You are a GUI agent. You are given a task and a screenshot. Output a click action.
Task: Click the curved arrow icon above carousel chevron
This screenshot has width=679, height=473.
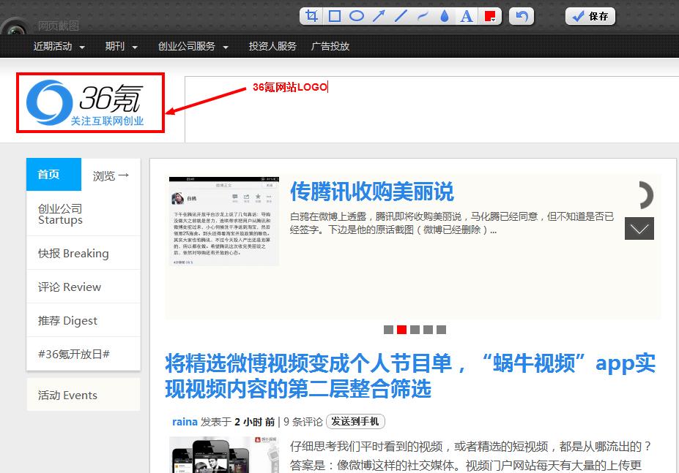coord(645,195)
